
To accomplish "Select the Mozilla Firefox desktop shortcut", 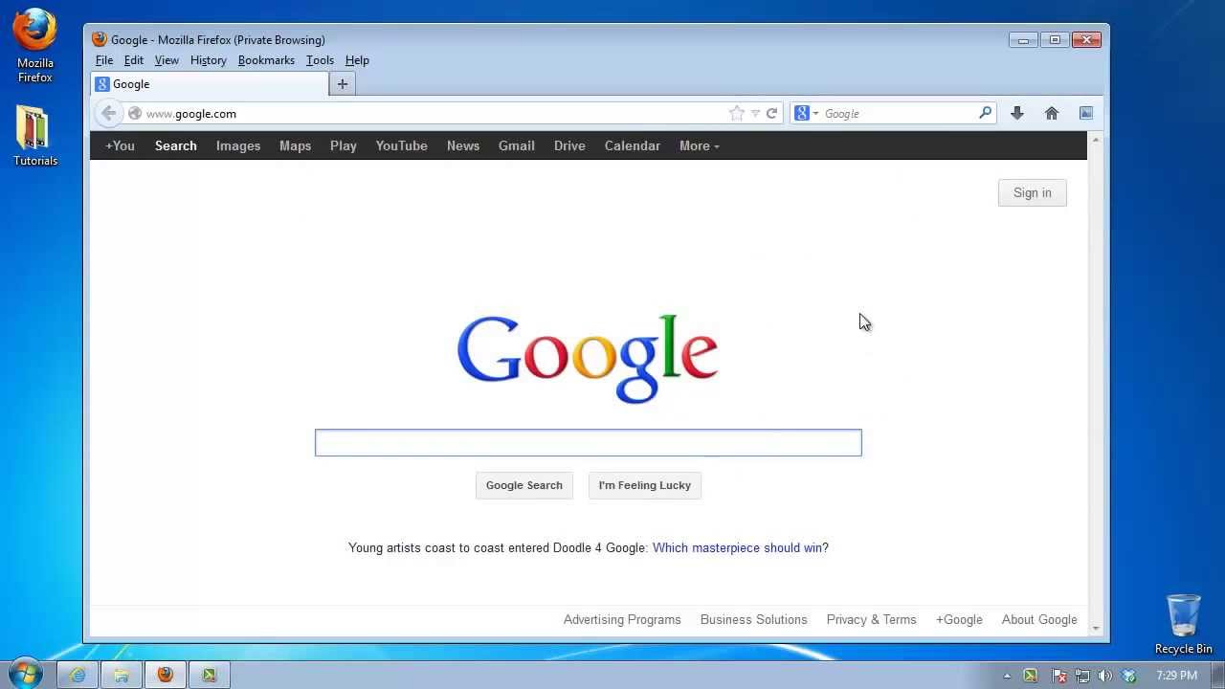I will pyautogui.click(x=35, y=47).
